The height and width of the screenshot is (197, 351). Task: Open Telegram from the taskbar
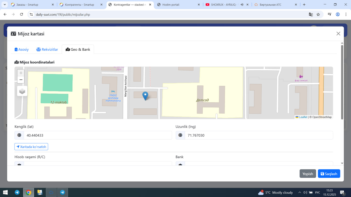pyautogui.click(x=17, y=192)
